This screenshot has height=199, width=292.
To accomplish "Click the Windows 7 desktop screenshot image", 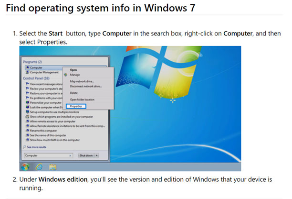I will (x=130, y=109).
